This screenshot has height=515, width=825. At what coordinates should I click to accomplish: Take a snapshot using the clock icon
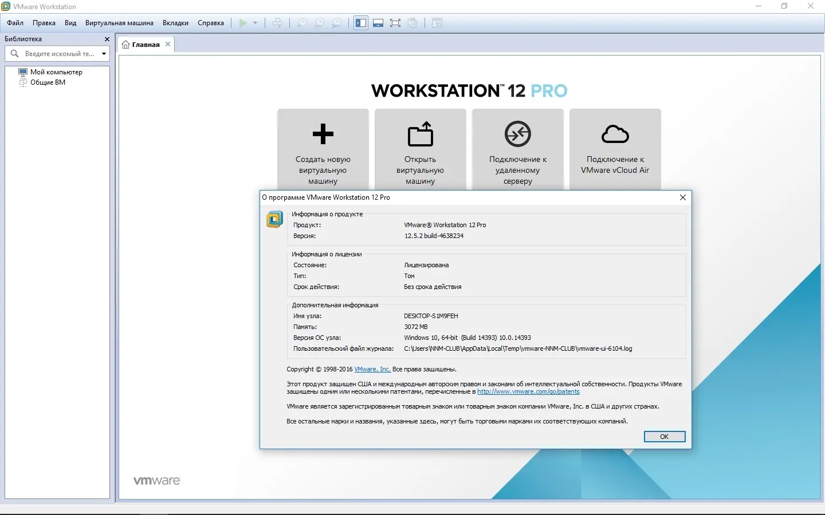point(301,23)
